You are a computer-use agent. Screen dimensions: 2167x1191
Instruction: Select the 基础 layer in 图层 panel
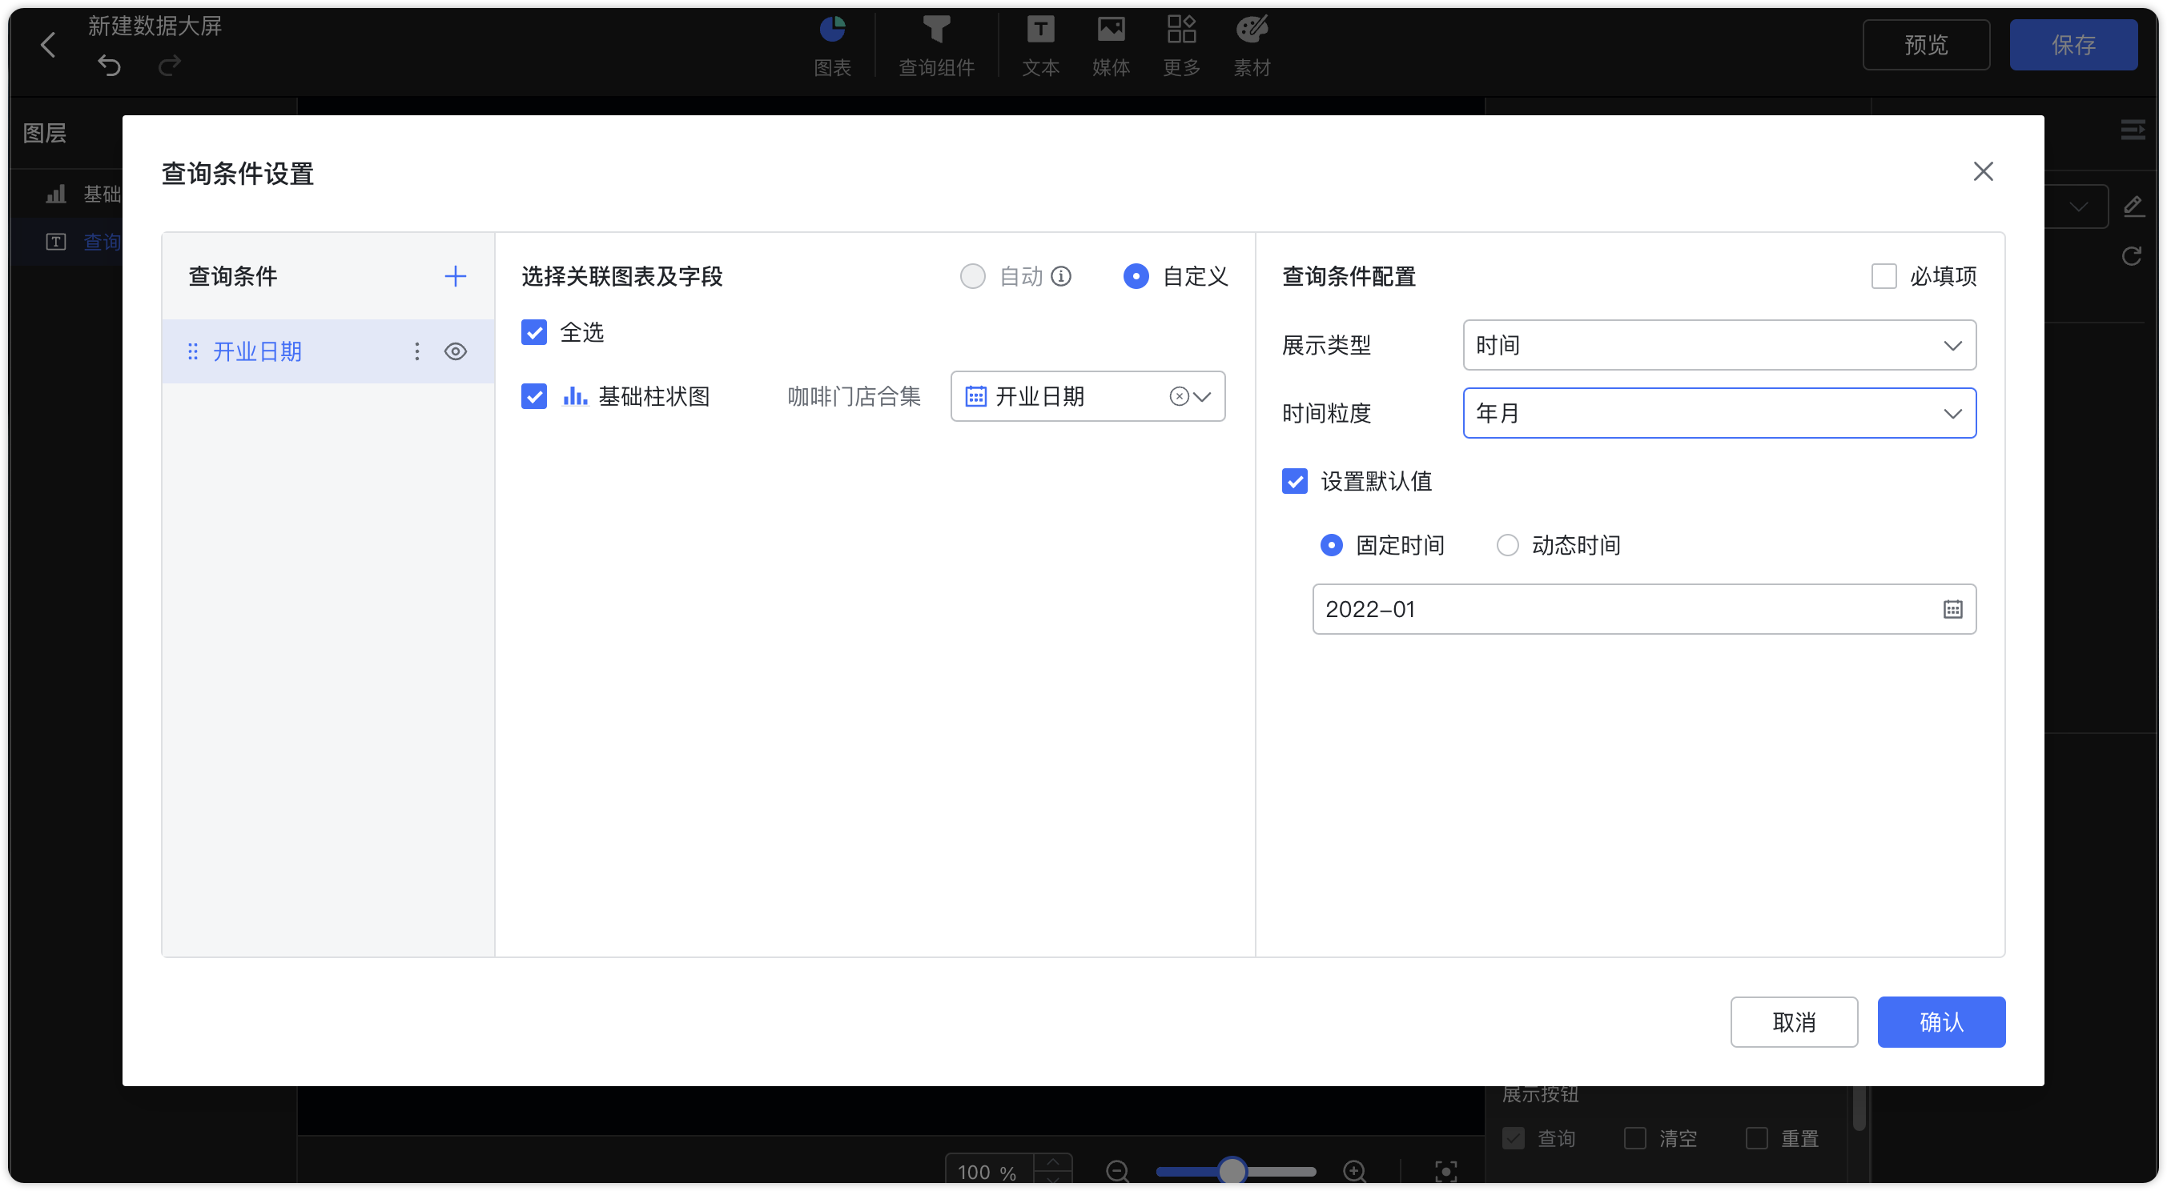click(x=67, y=195)
